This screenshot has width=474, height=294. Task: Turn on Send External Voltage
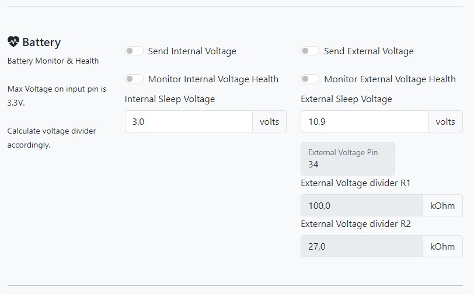point(310,51)
